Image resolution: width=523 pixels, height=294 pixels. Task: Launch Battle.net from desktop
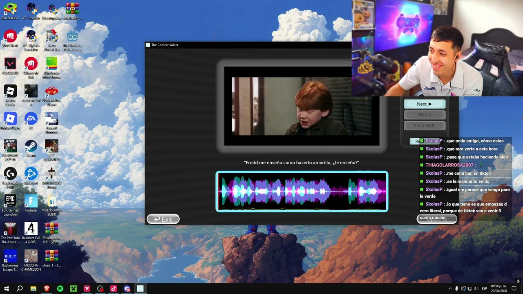pos(31,176)
